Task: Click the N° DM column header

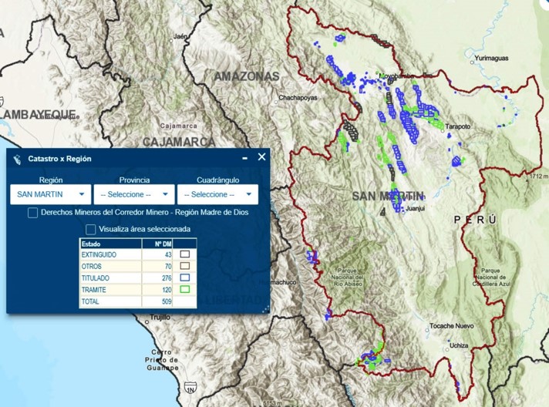Action: click(157, 244)
